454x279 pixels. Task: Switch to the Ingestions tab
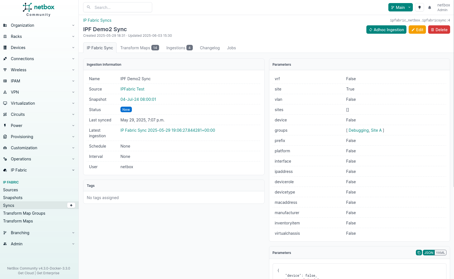coord(179,48)
